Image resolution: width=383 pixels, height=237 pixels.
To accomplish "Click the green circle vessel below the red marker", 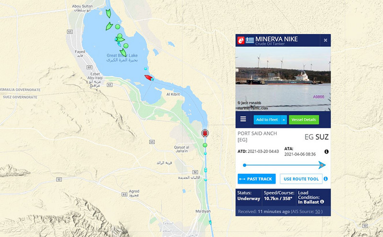I will click(x=205, y=145).
